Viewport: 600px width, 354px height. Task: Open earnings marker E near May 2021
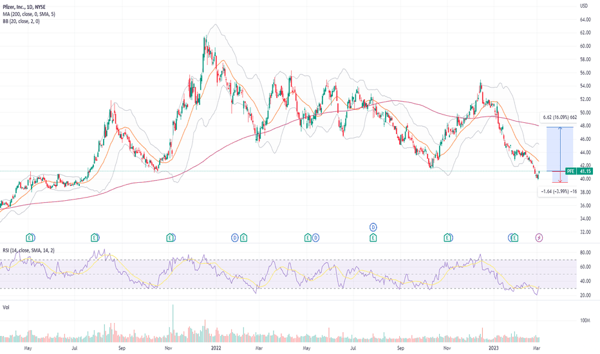click(30, 238)
